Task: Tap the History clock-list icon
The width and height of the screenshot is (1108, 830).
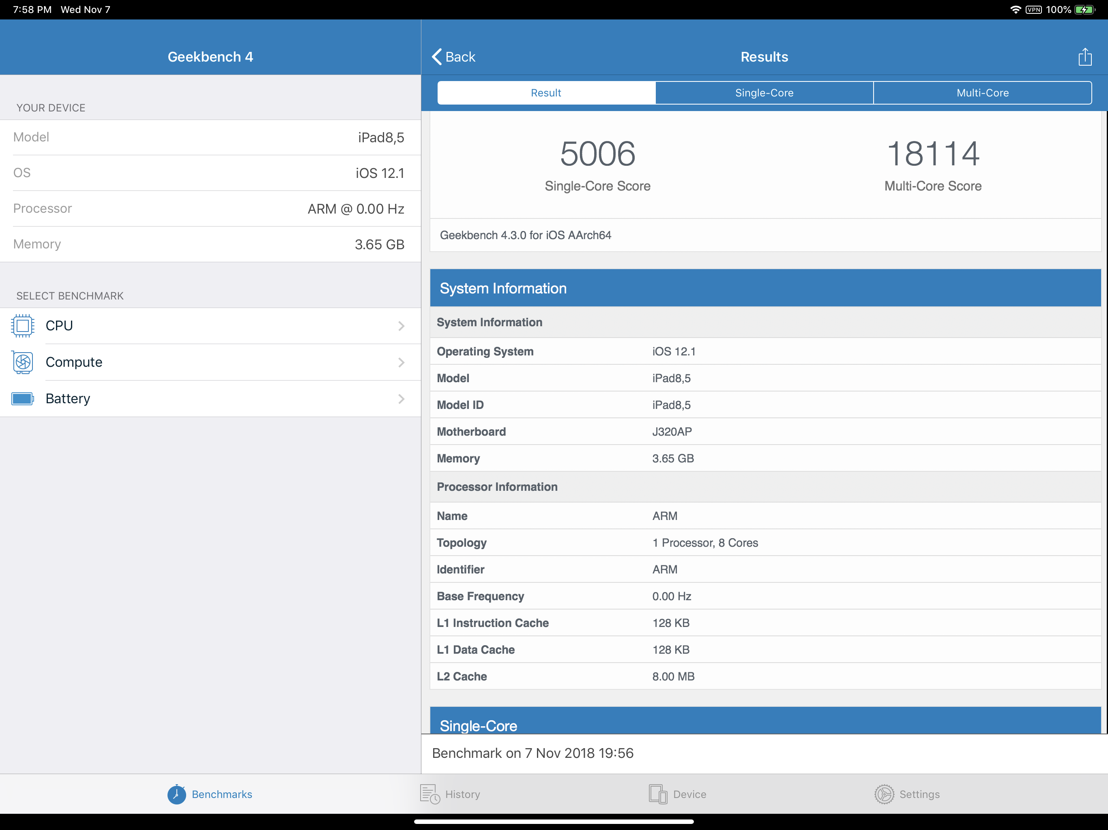Action: click(430, 794)
